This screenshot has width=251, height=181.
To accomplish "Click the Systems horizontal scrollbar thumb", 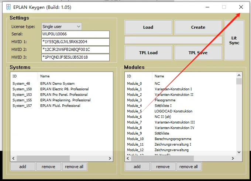I will (x=43, y=158).
